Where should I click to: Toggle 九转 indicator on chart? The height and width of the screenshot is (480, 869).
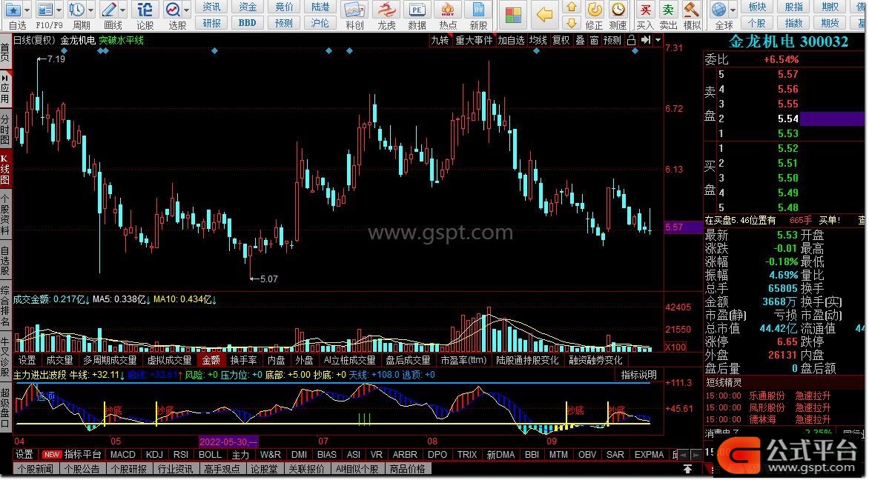point(440,41)
